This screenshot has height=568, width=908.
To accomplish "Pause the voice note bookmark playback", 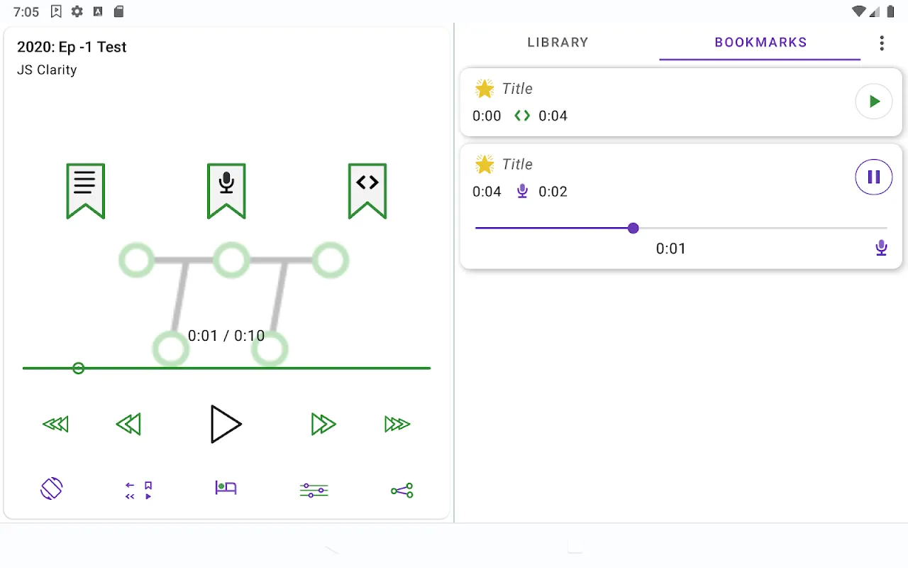I will point(874,177).
